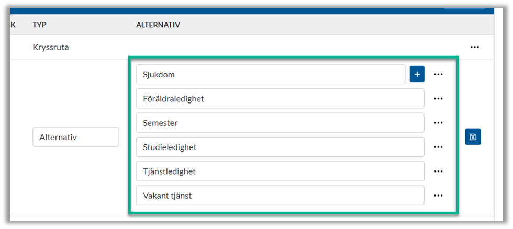Viewport: 513px width, 229px height.
Task: Open three-dot menu for Semester option
Action: 439,123
